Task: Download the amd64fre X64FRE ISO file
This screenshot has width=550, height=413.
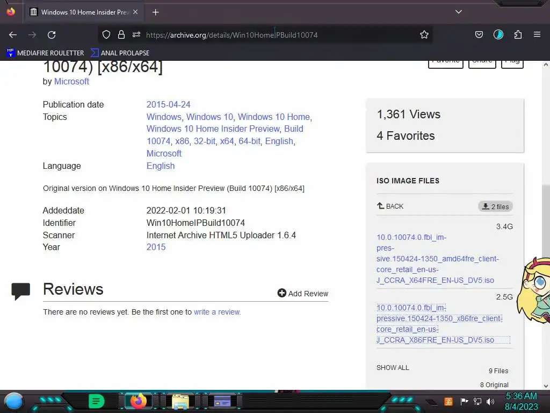Action: pos(437,259)
